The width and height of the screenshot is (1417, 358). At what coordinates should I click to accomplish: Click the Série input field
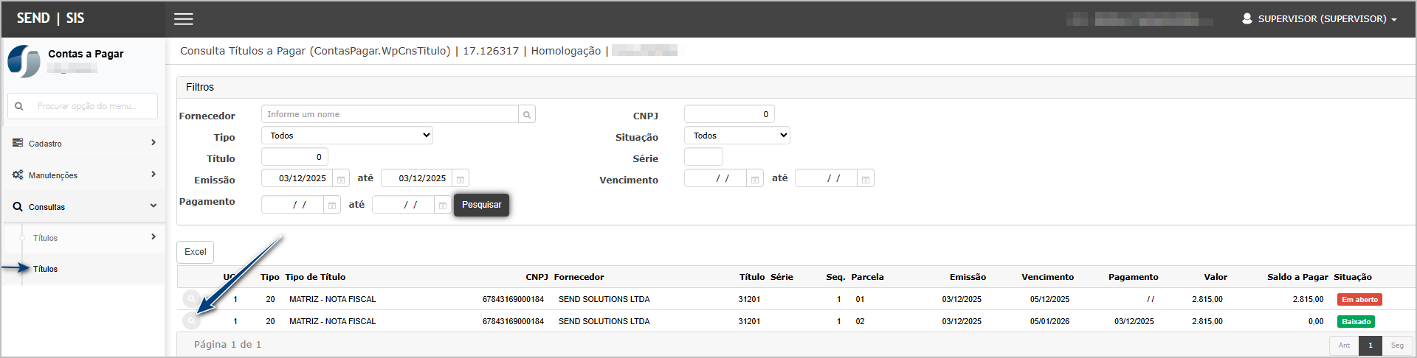pos(703,157)
